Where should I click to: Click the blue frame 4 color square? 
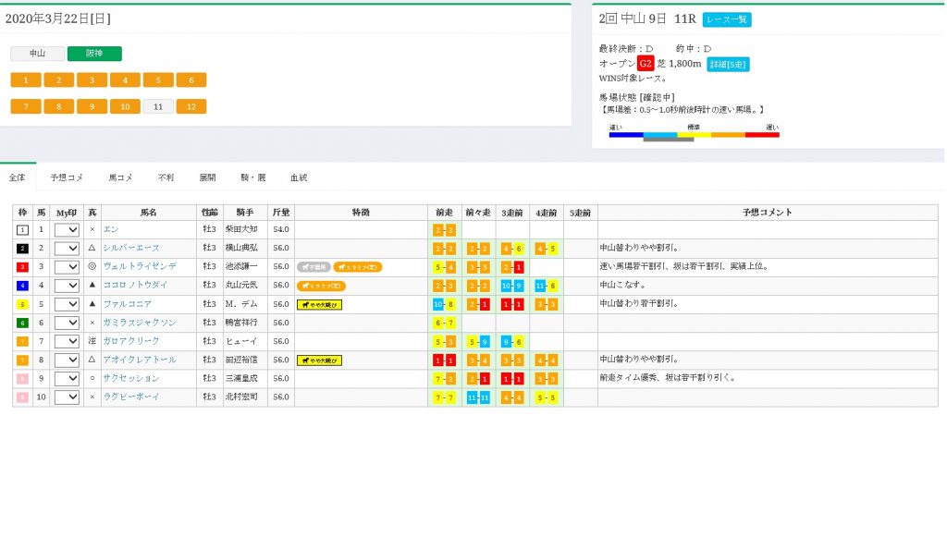[x=23, y=286]
